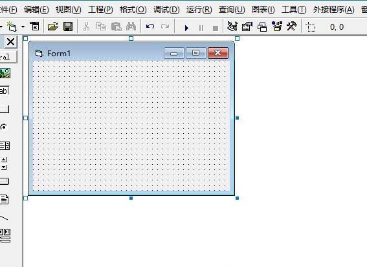Image resolution: width=367 pixels, height=267 pixels.
Task: Open the Project Explorer window icon
Action: coord(232,27)
